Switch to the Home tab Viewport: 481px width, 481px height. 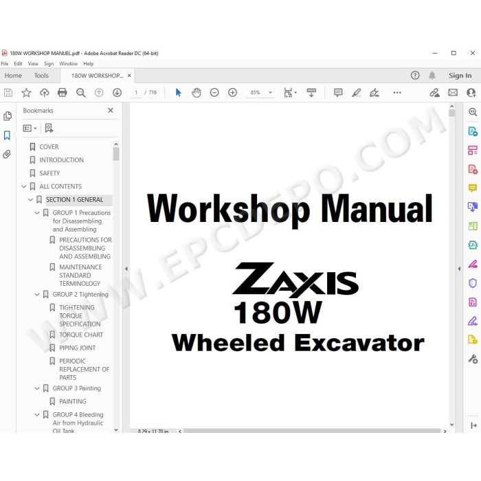point(13,76)
